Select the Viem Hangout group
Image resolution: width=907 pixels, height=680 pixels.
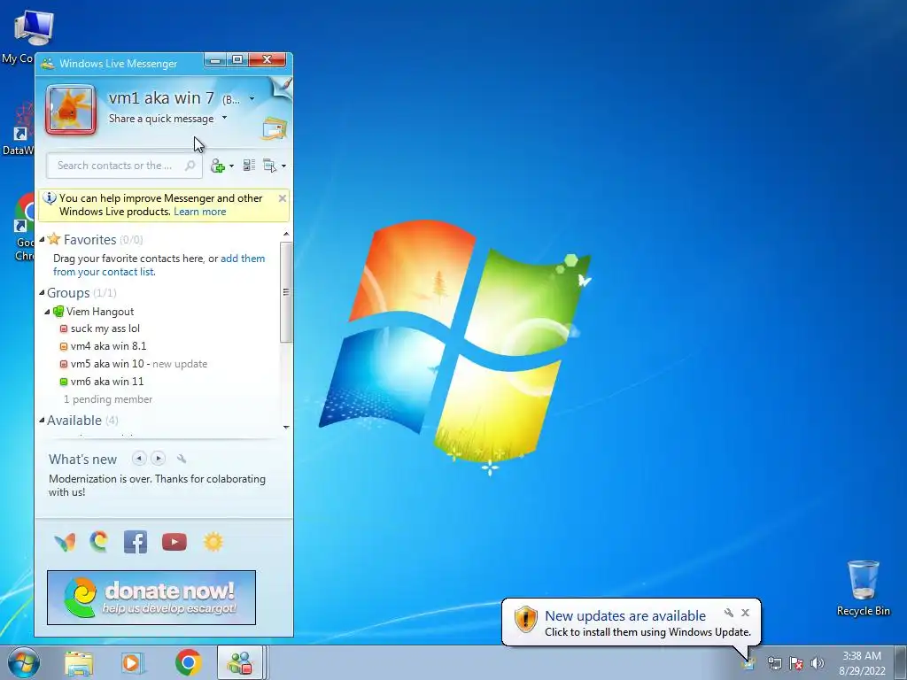(100, 312)
